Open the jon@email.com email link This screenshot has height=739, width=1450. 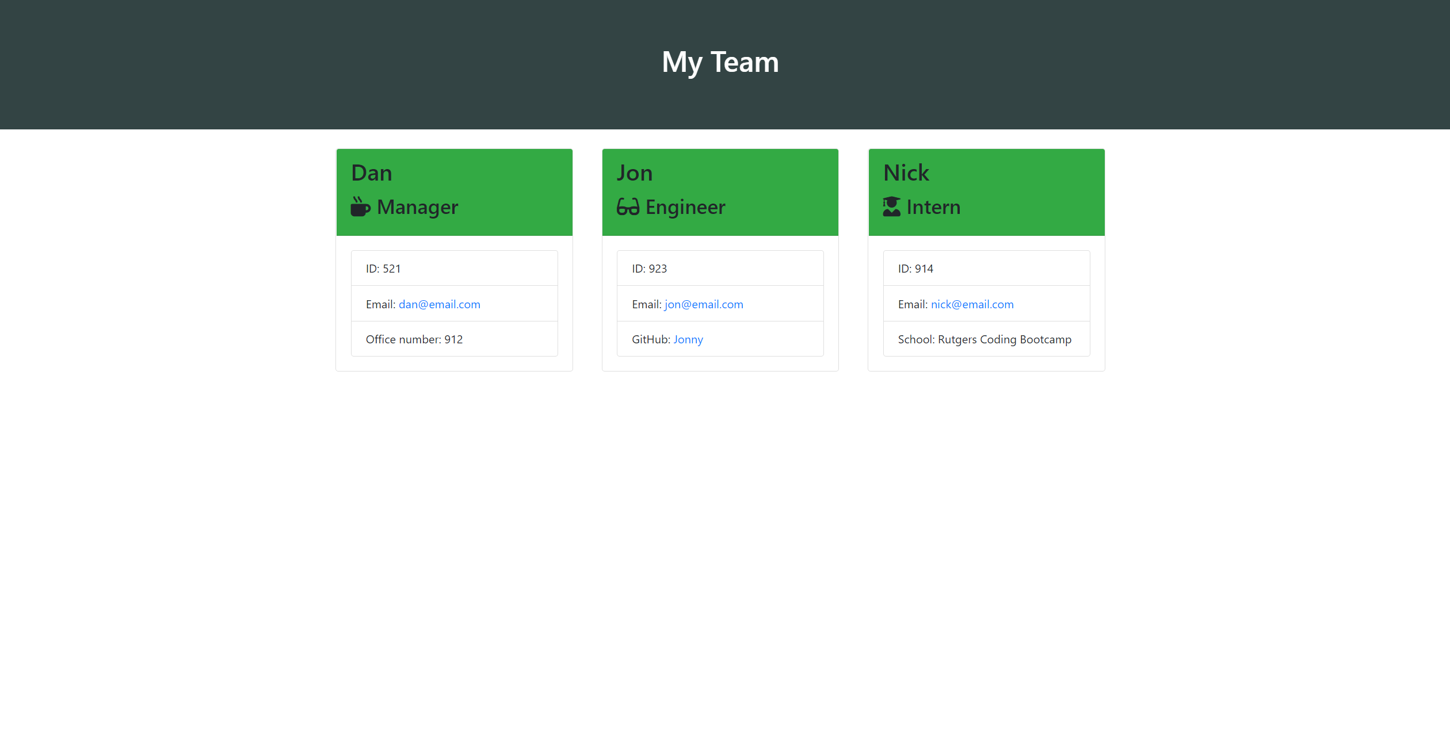(704, 305)
